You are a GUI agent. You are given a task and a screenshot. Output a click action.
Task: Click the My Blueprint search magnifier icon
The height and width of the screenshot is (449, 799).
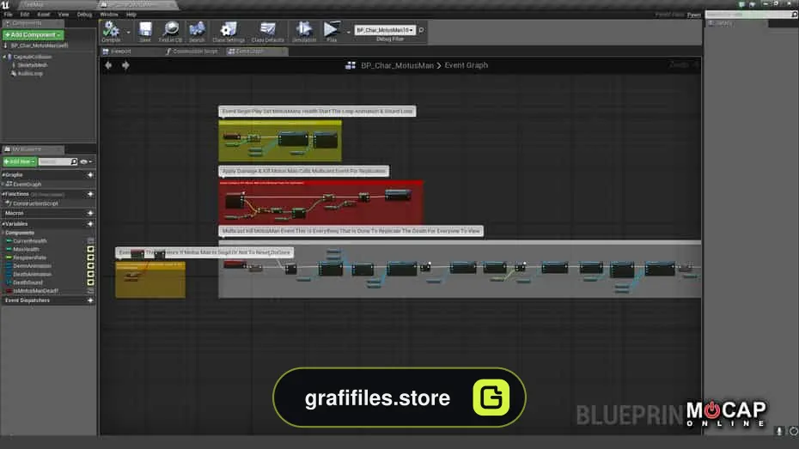[74, 161]
